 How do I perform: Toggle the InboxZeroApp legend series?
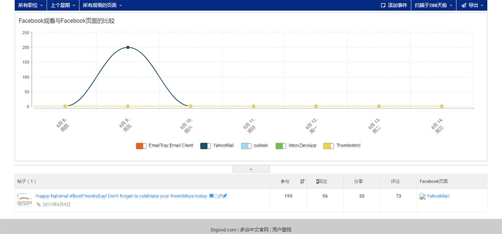tap(280, 146)
